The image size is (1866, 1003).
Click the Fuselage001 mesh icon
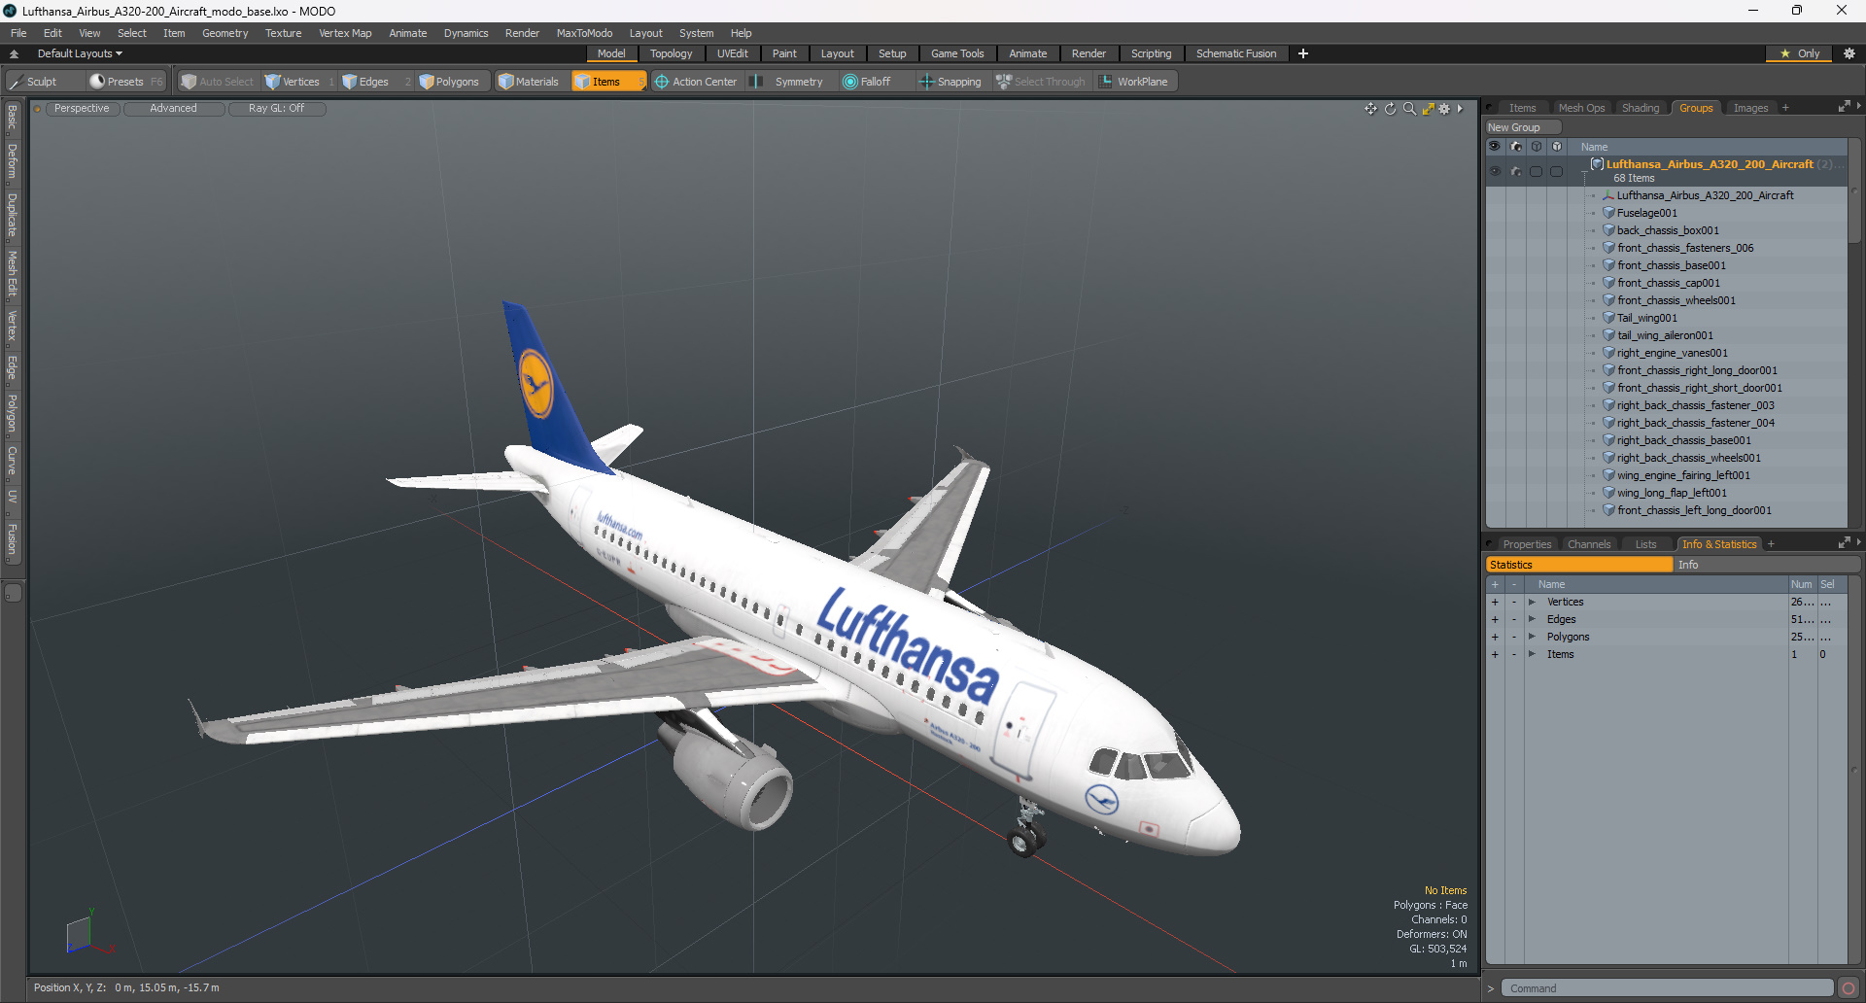tap(1608, 213)
